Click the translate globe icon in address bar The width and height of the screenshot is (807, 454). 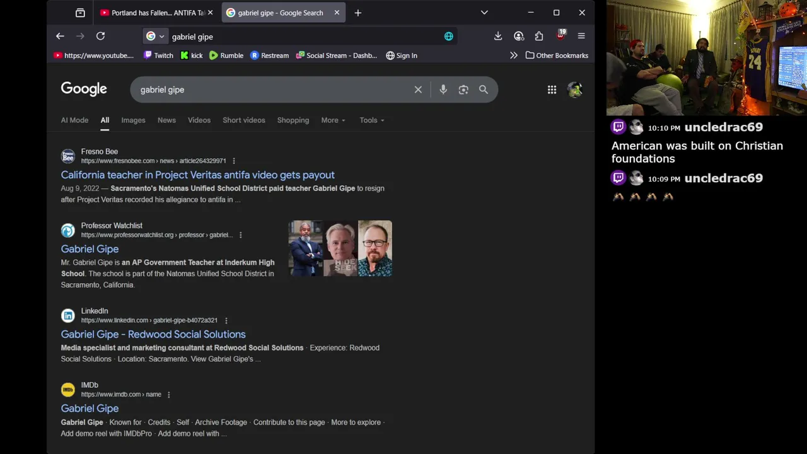click(449, 37)
